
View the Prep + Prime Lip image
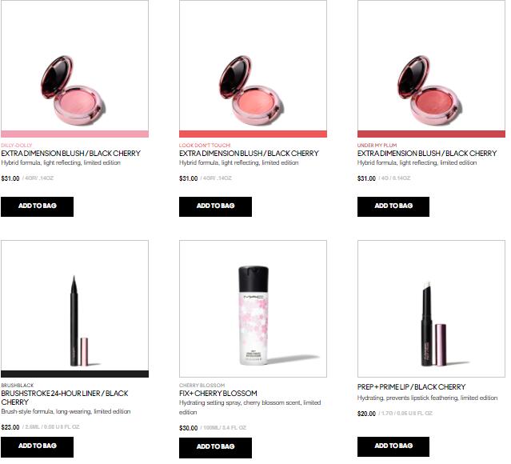coord(431,309)
